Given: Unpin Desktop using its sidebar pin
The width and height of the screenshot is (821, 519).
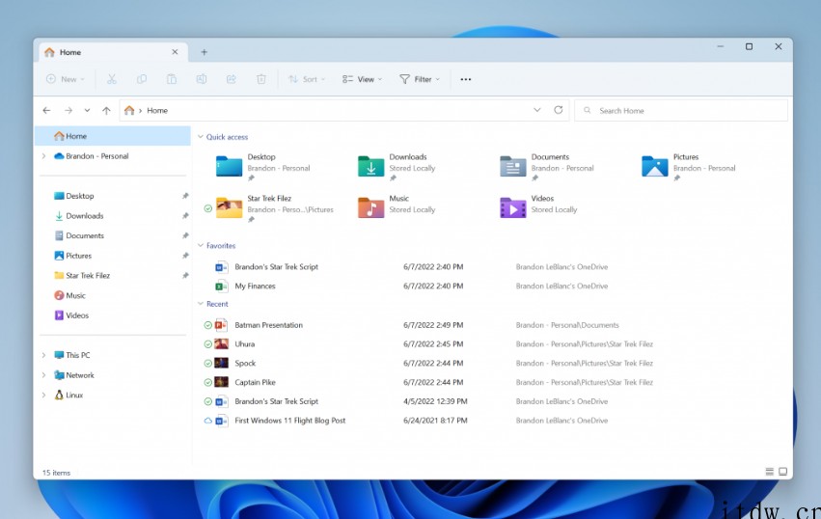Looking at the screenshot, I should [x=185, y=196].
